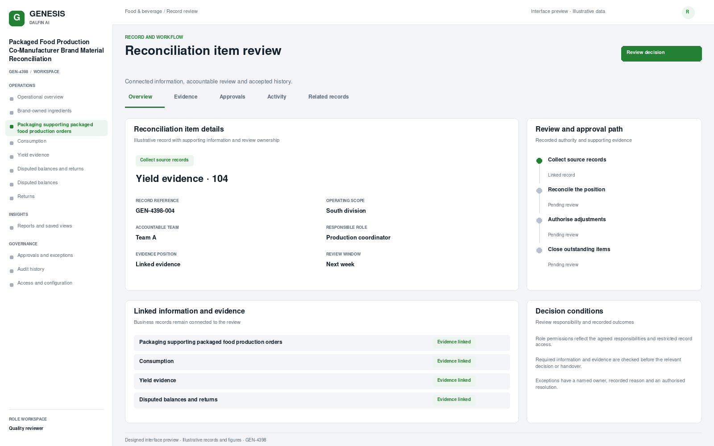Open the Related records tab

tap(328, 97)
